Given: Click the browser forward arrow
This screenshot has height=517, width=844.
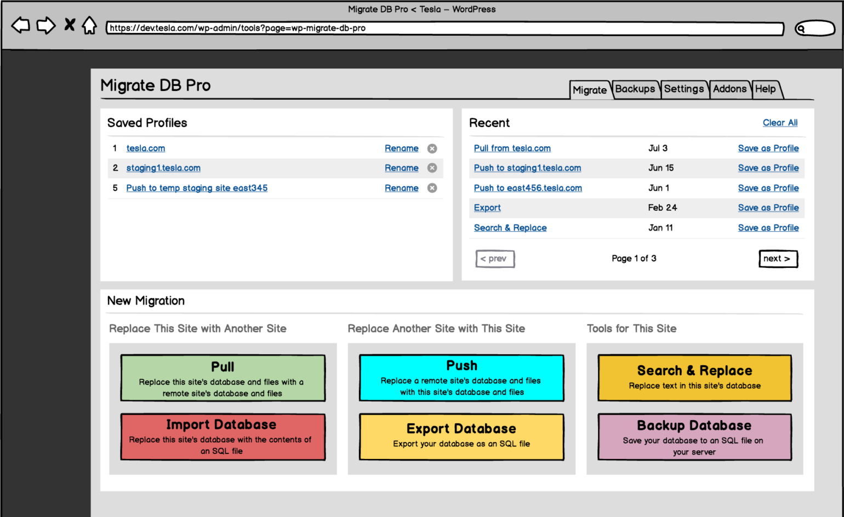Looking at the screenshot, I should pos(46,25).
